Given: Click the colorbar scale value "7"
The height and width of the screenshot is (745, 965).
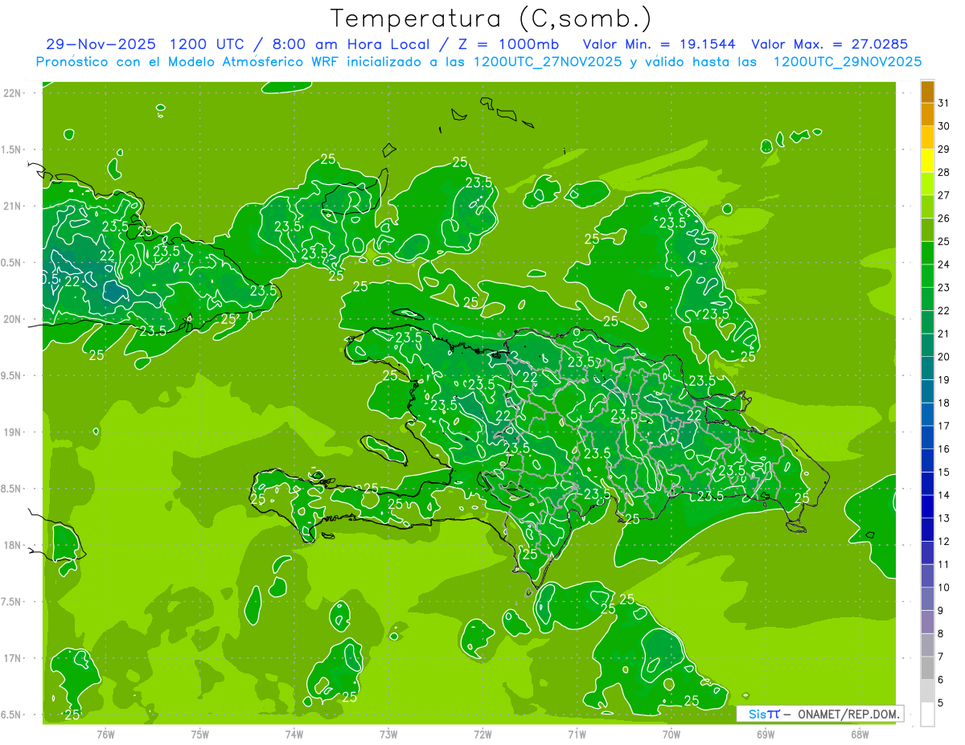Looking at the screenshot, I should [941, 657].
